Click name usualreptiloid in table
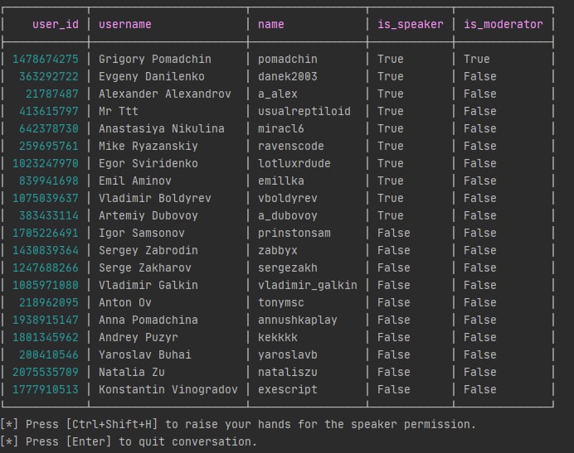This screenshot has width=574, height=453. (x=304, y=111)
